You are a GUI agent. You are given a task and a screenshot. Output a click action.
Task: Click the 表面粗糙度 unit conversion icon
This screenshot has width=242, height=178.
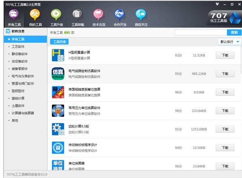[58, 92]
